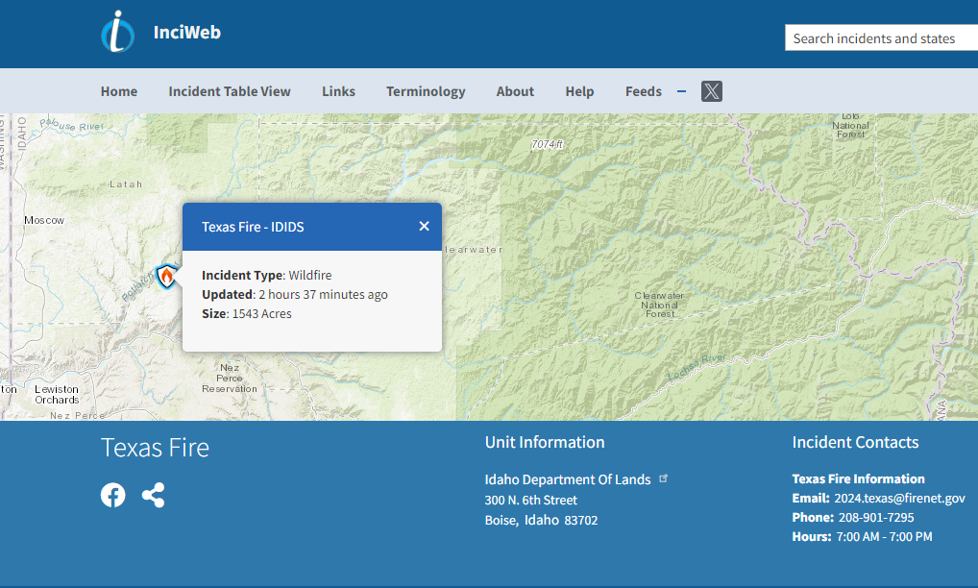Click the InciWeb site title text
This screenshot has height=588, width=978.
(187, 33)
